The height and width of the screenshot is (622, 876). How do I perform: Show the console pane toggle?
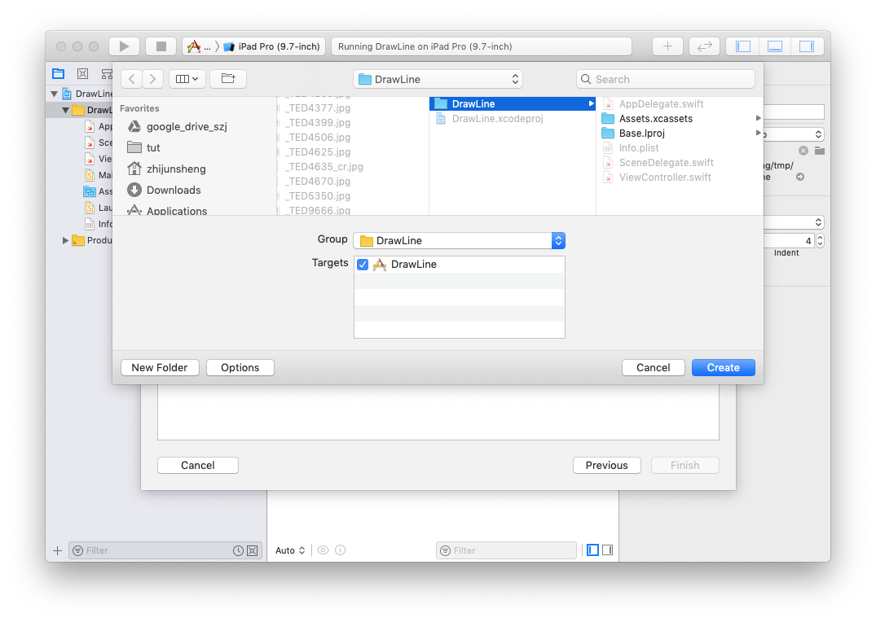click(607, 550)
